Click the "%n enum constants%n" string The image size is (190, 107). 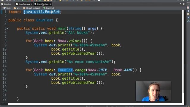[89, 62]
